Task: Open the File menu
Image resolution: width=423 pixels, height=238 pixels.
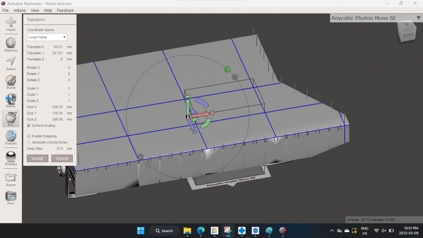Action: coord(5,11)
